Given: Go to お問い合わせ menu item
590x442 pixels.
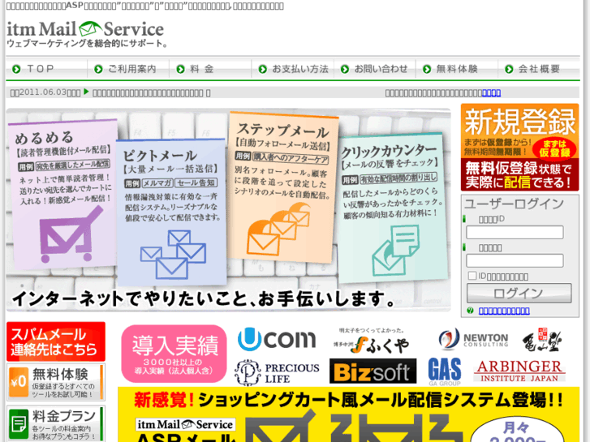Looking at the screenshot, I should tap(375, 69).
